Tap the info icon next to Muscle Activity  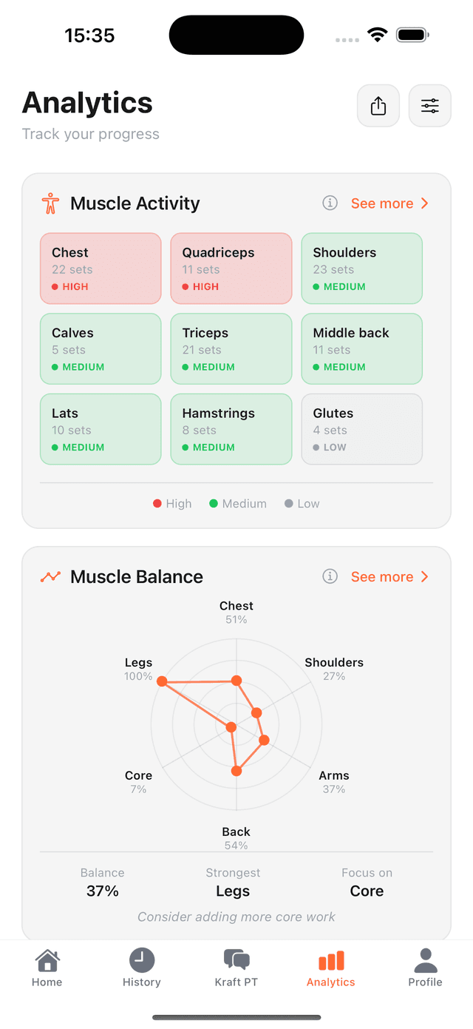pos(330,203)
